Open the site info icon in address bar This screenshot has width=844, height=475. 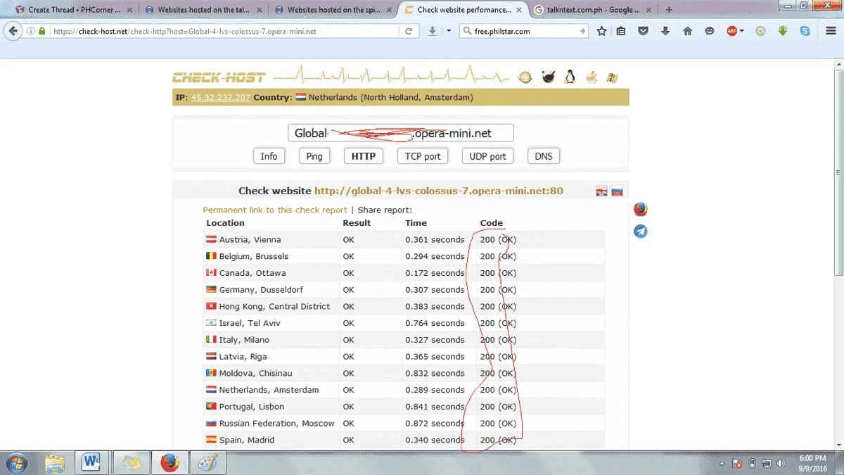pyautogui.click(x=31, y=31)
